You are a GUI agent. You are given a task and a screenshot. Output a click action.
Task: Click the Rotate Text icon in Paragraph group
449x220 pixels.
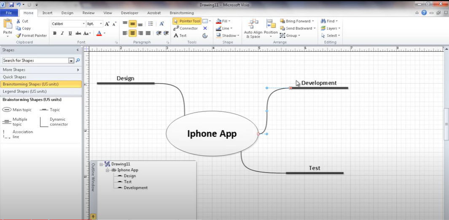click(161, 24)
